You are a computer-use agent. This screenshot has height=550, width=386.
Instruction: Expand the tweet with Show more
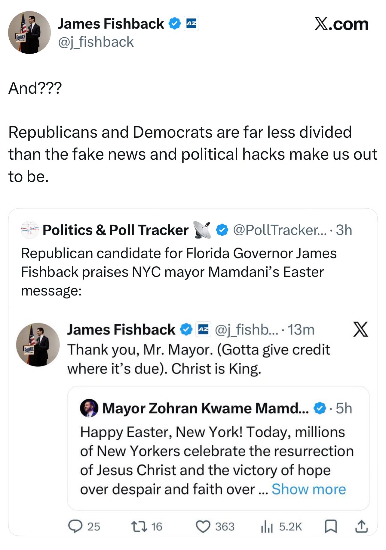click(x=309, y=489)
